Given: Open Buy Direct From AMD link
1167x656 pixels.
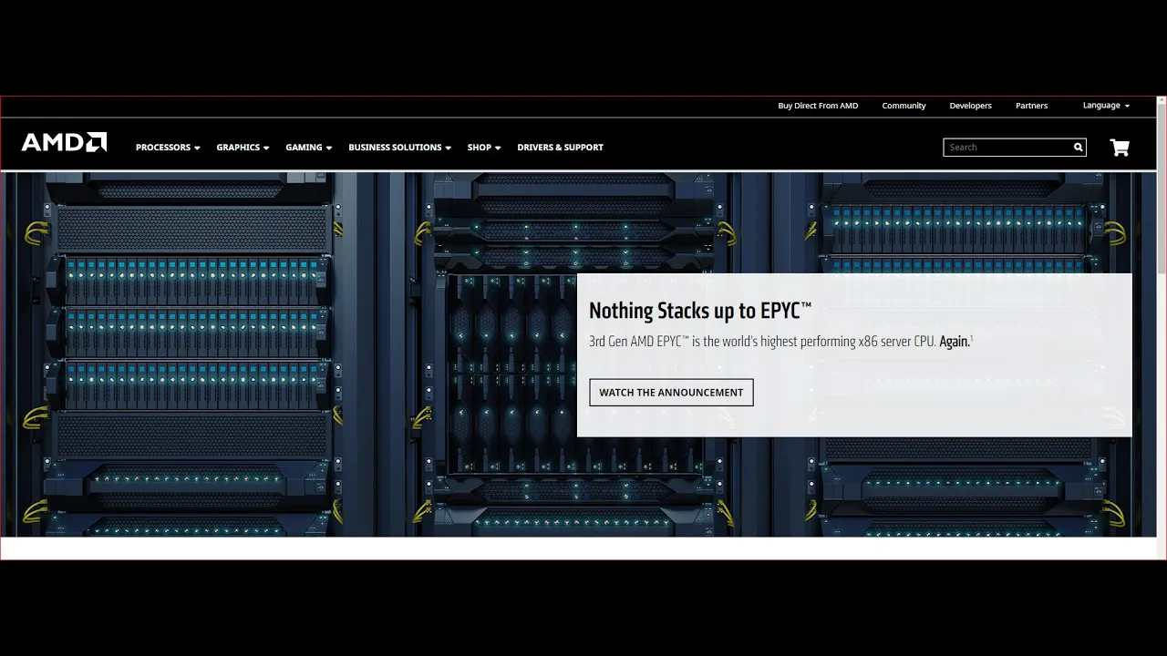Looking at the screenshot, I should 818,106.
